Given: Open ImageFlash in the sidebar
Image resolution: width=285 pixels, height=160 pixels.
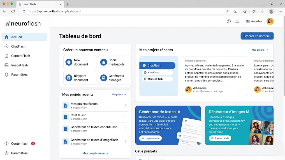Looking at the screenshot, I should (19, 65).
